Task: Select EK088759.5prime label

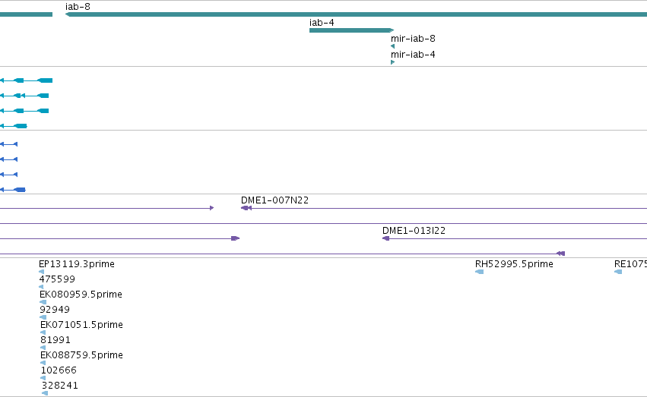Action: 81,355
